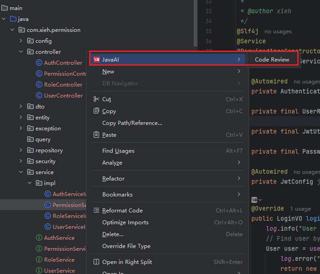The image size is (320, 274).
Task: Click the Cut scissors icon
Action: coord(96,99)
